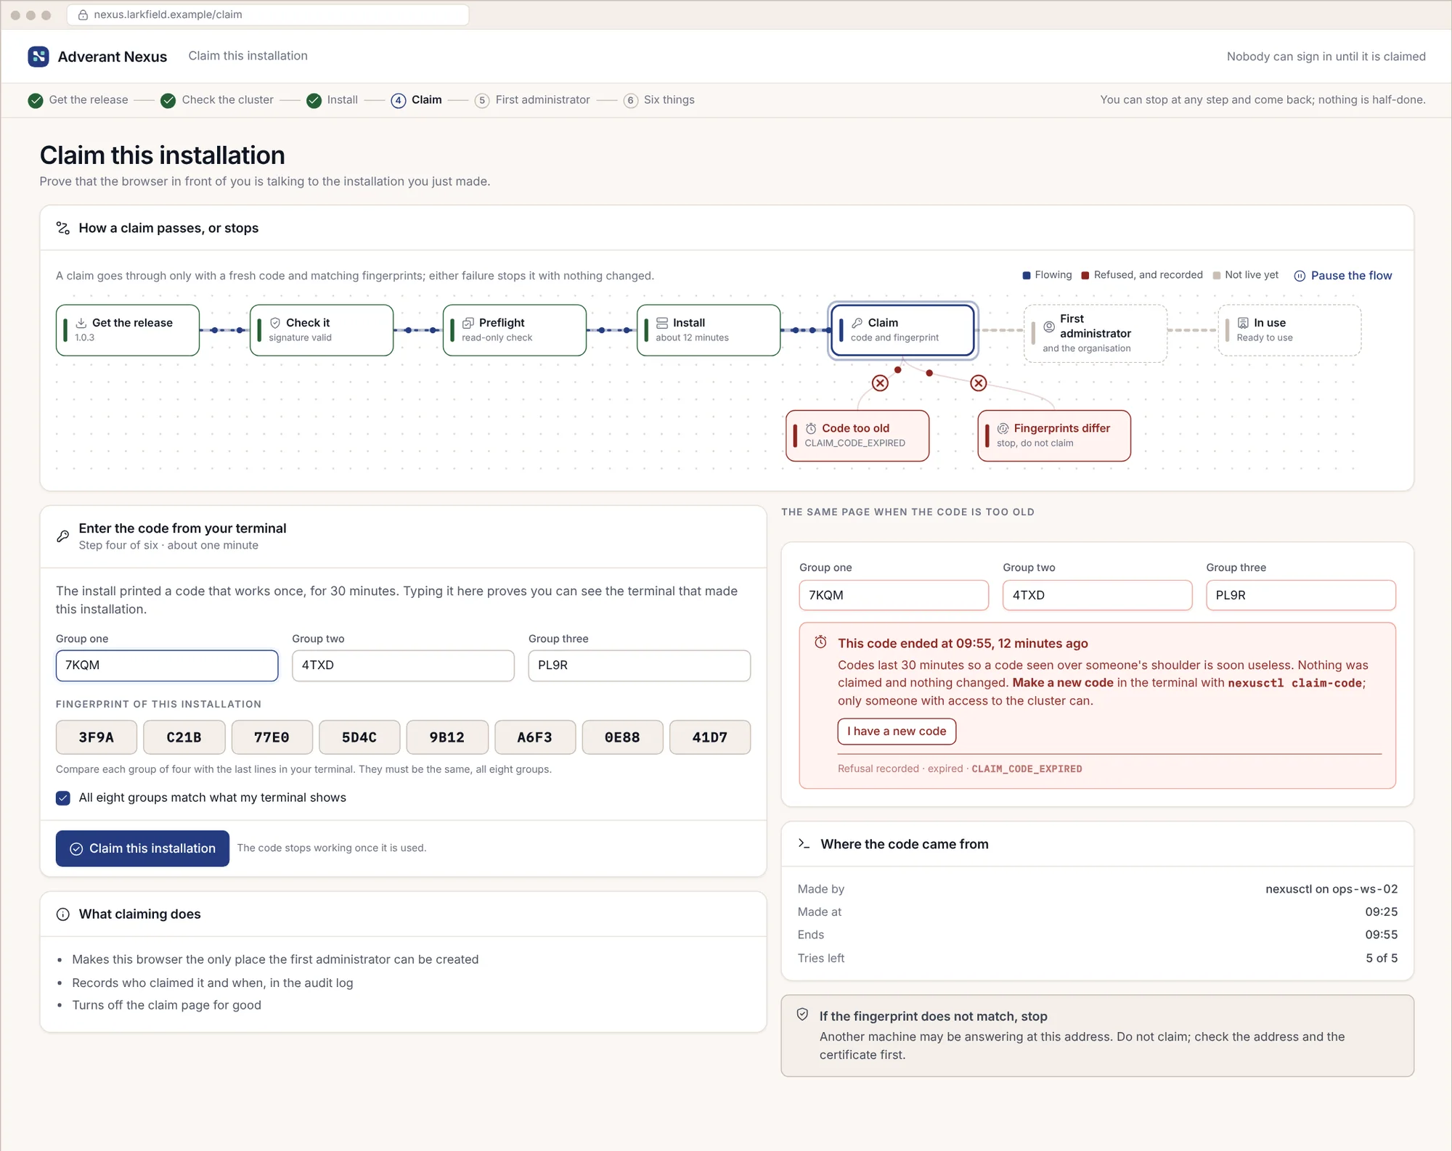The width and height of the screenshot is (1452, 1151).
Task: Click the 'Claim this installation' button
Action: click(x=142, y=848)
